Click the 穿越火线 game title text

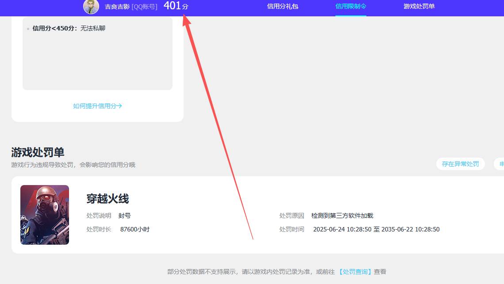pyautogui.click(x=108, y=199)
